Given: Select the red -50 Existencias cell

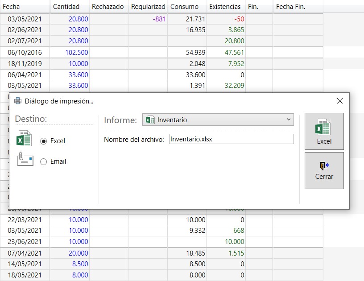Looking at the screenshot, I should (238, 19).
